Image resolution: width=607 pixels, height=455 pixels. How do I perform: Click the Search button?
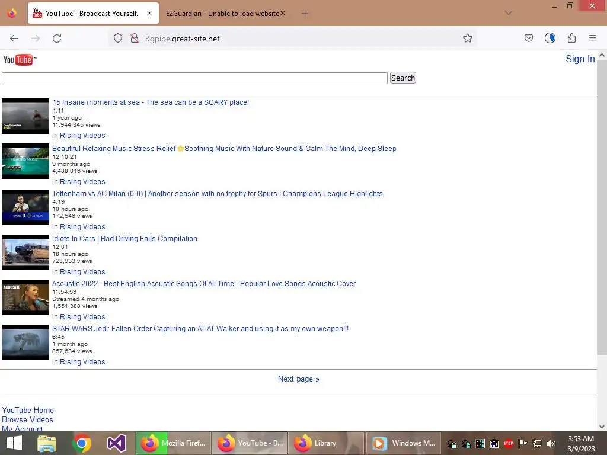click(x=403, y=78)
